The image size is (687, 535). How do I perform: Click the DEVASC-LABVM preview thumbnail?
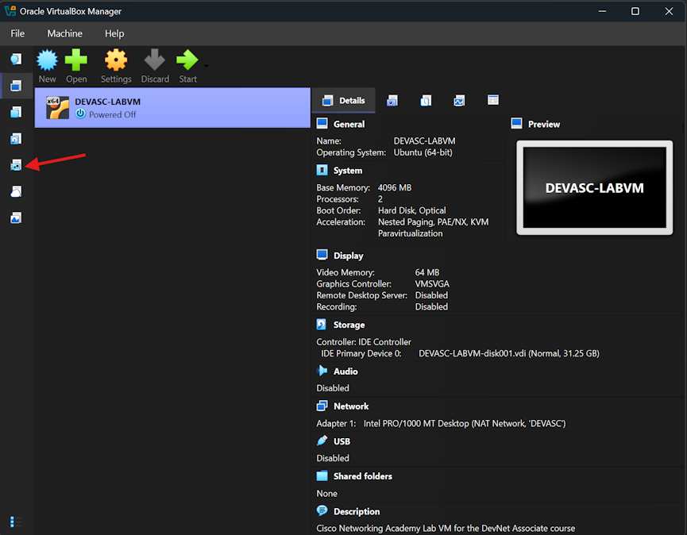[594, 187]
